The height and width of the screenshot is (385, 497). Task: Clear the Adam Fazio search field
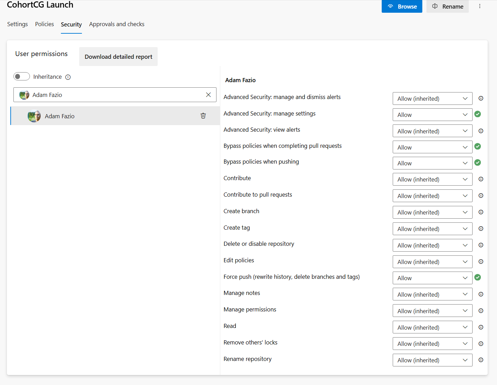pos(208,95)
